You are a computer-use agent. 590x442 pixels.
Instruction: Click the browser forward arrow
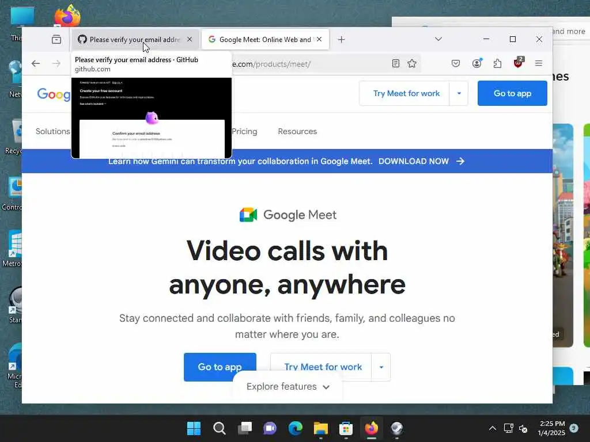coord(56,63)
